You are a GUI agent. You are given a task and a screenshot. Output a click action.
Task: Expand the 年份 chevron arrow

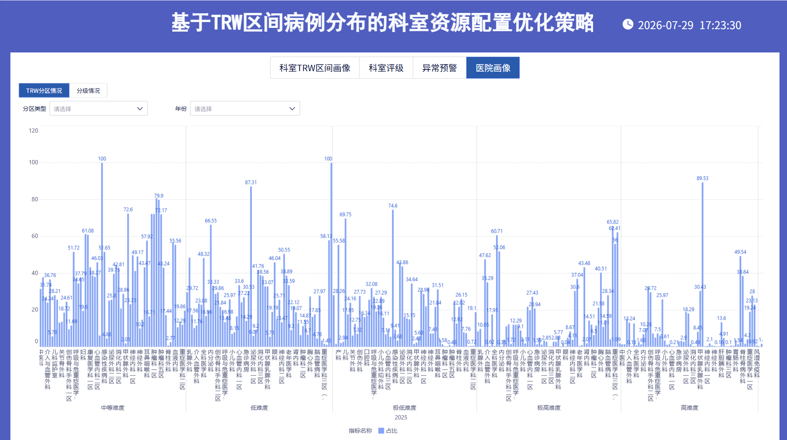click(x=292, y=109)
